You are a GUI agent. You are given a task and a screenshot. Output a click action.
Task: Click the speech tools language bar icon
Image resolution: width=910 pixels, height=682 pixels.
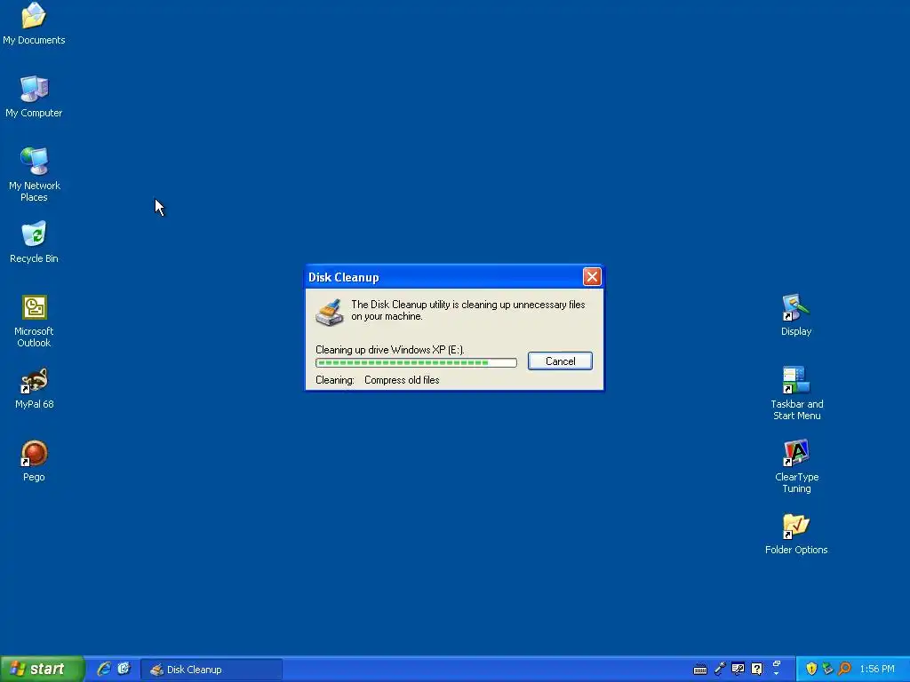(738, 669)
